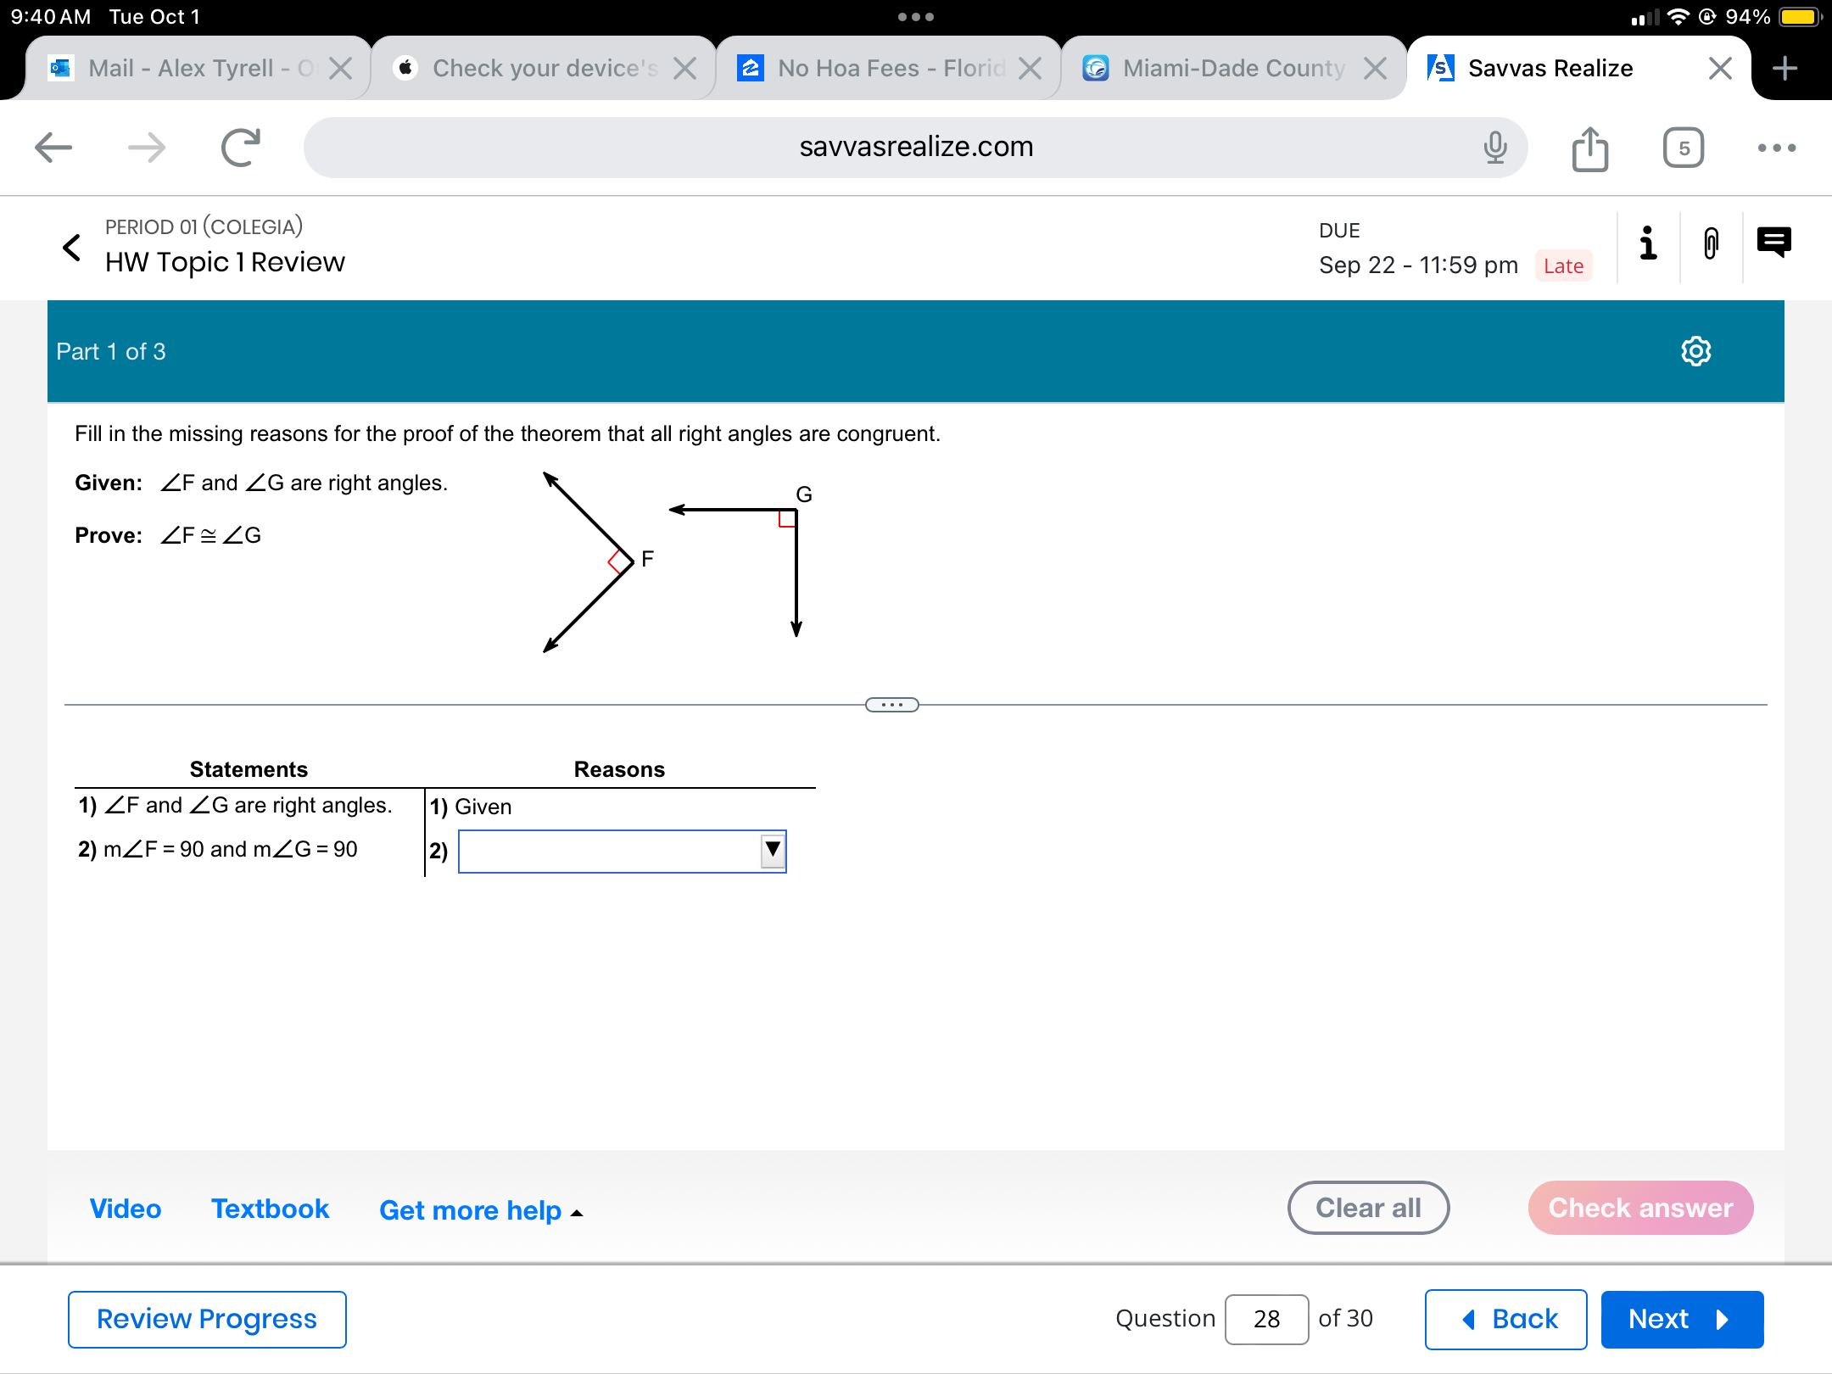Screen dimensions: 1832x1374
Task: Click the Clear all button
Action: pyautogui.click(x=1366, y=1209)
